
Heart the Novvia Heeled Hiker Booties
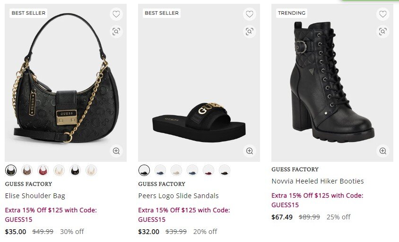click(383, 14)
